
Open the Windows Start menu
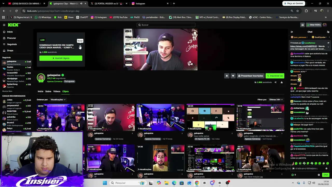click(105, 183)
